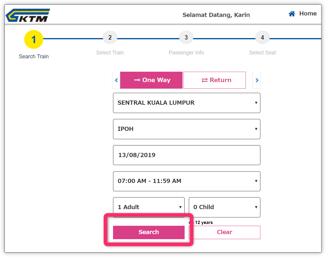Click the left carousel arrow

coord(116,80)
